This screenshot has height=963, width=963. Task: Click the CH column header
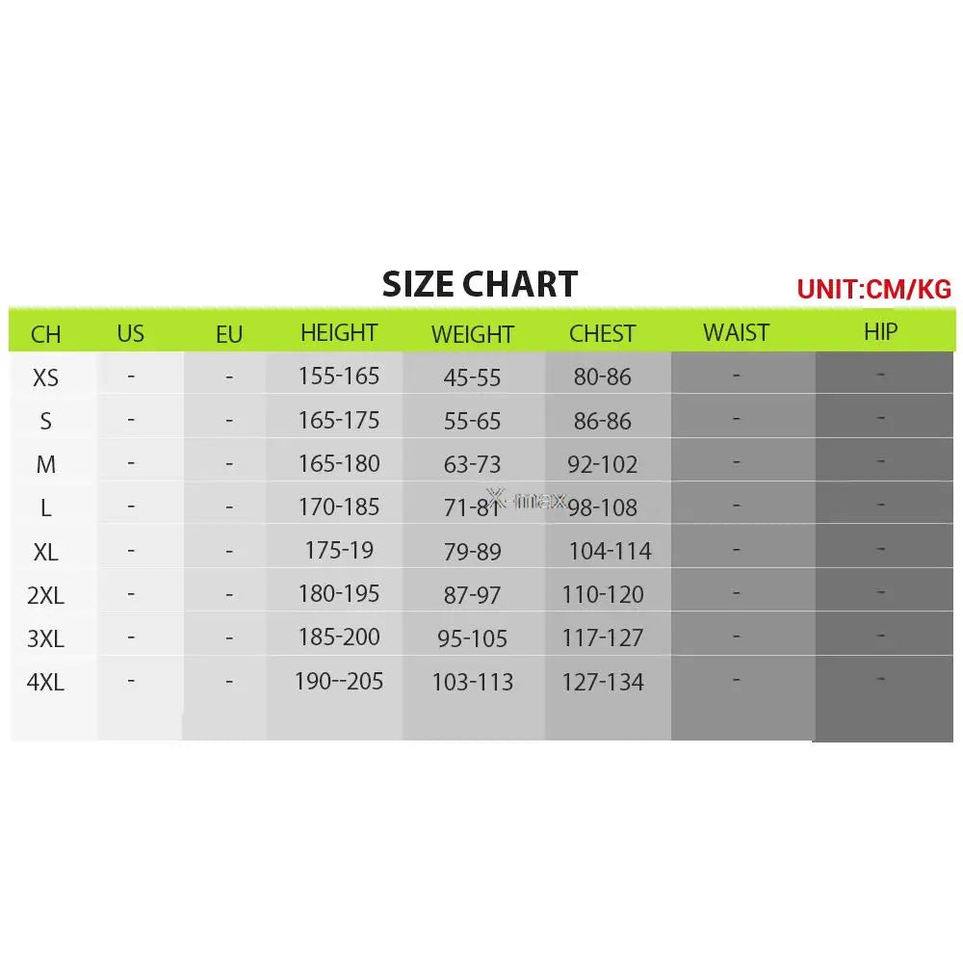tap(45, 334)
